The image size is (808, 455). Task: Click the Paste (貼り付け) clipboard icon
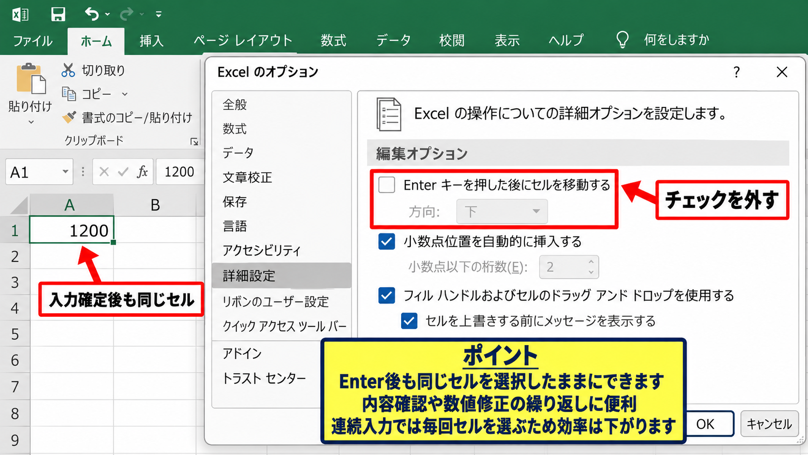(x=31, y=78)
